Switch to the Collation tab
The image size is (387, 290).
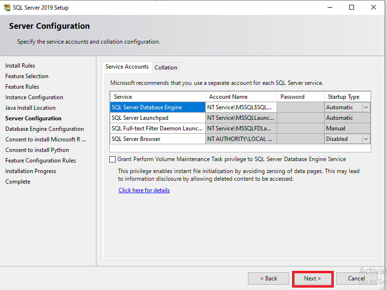tap(166, 68)
